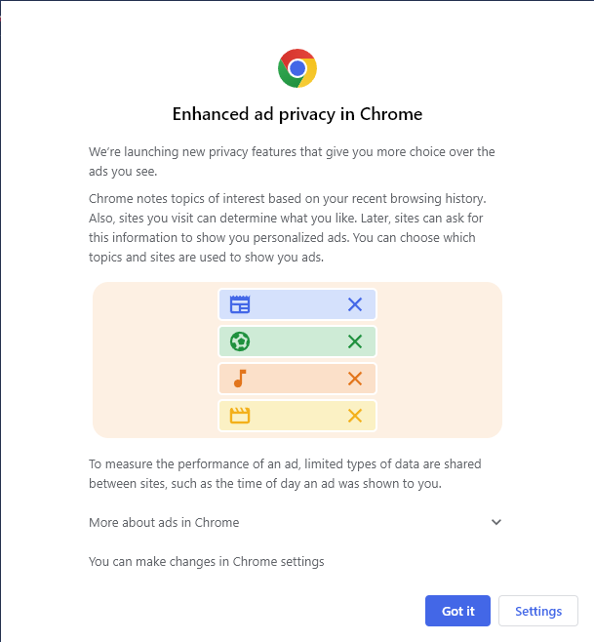Click 'You can make changes in Chrome settings' text
Viewport: 594px width, 642px height.
[206, 561]
